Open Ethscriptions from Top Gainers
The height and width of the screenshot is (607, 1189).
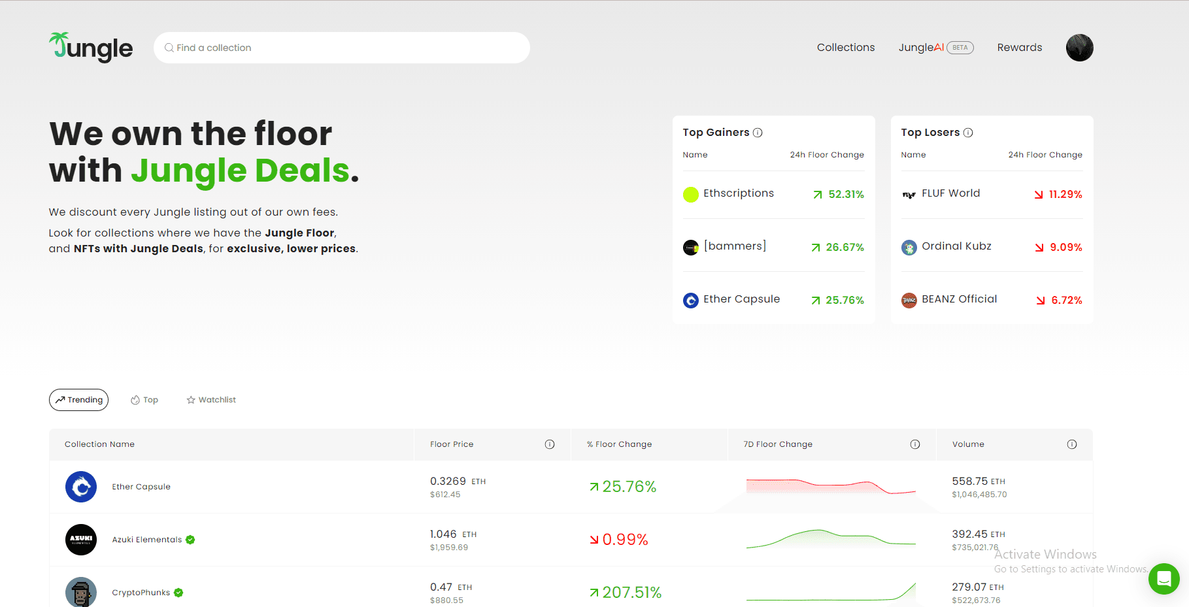pos(739,193)
